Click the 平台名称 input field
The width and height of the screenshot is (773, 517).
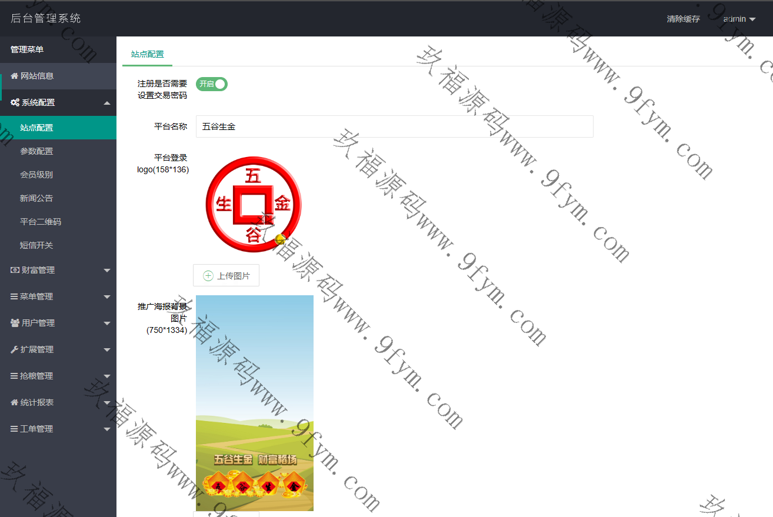(394, 126)
